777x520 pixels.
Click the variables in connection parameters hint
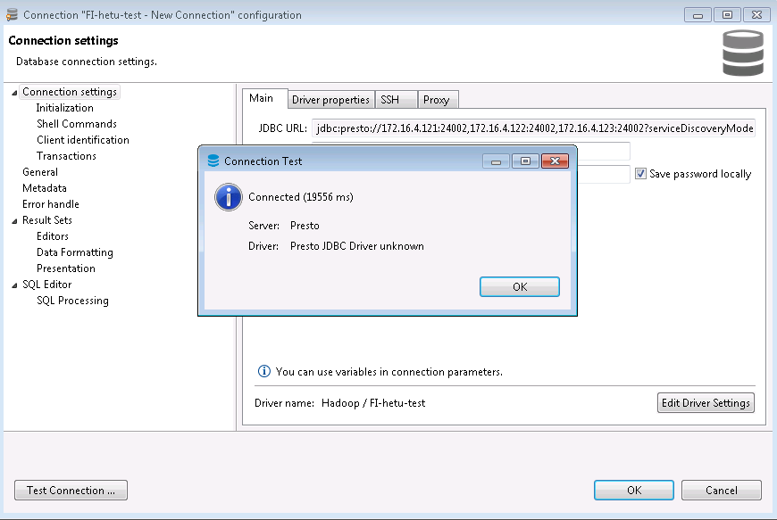[x=389, y=372]
